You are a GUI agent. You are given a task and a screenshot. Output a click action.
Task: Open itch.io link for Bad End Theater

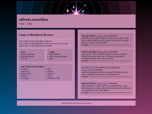coord(105,84)
